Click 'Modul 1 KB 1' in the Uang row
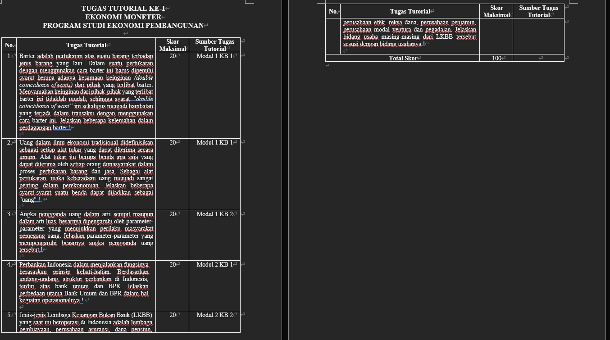Screen dimensions: 610x340 pos(214,142)
